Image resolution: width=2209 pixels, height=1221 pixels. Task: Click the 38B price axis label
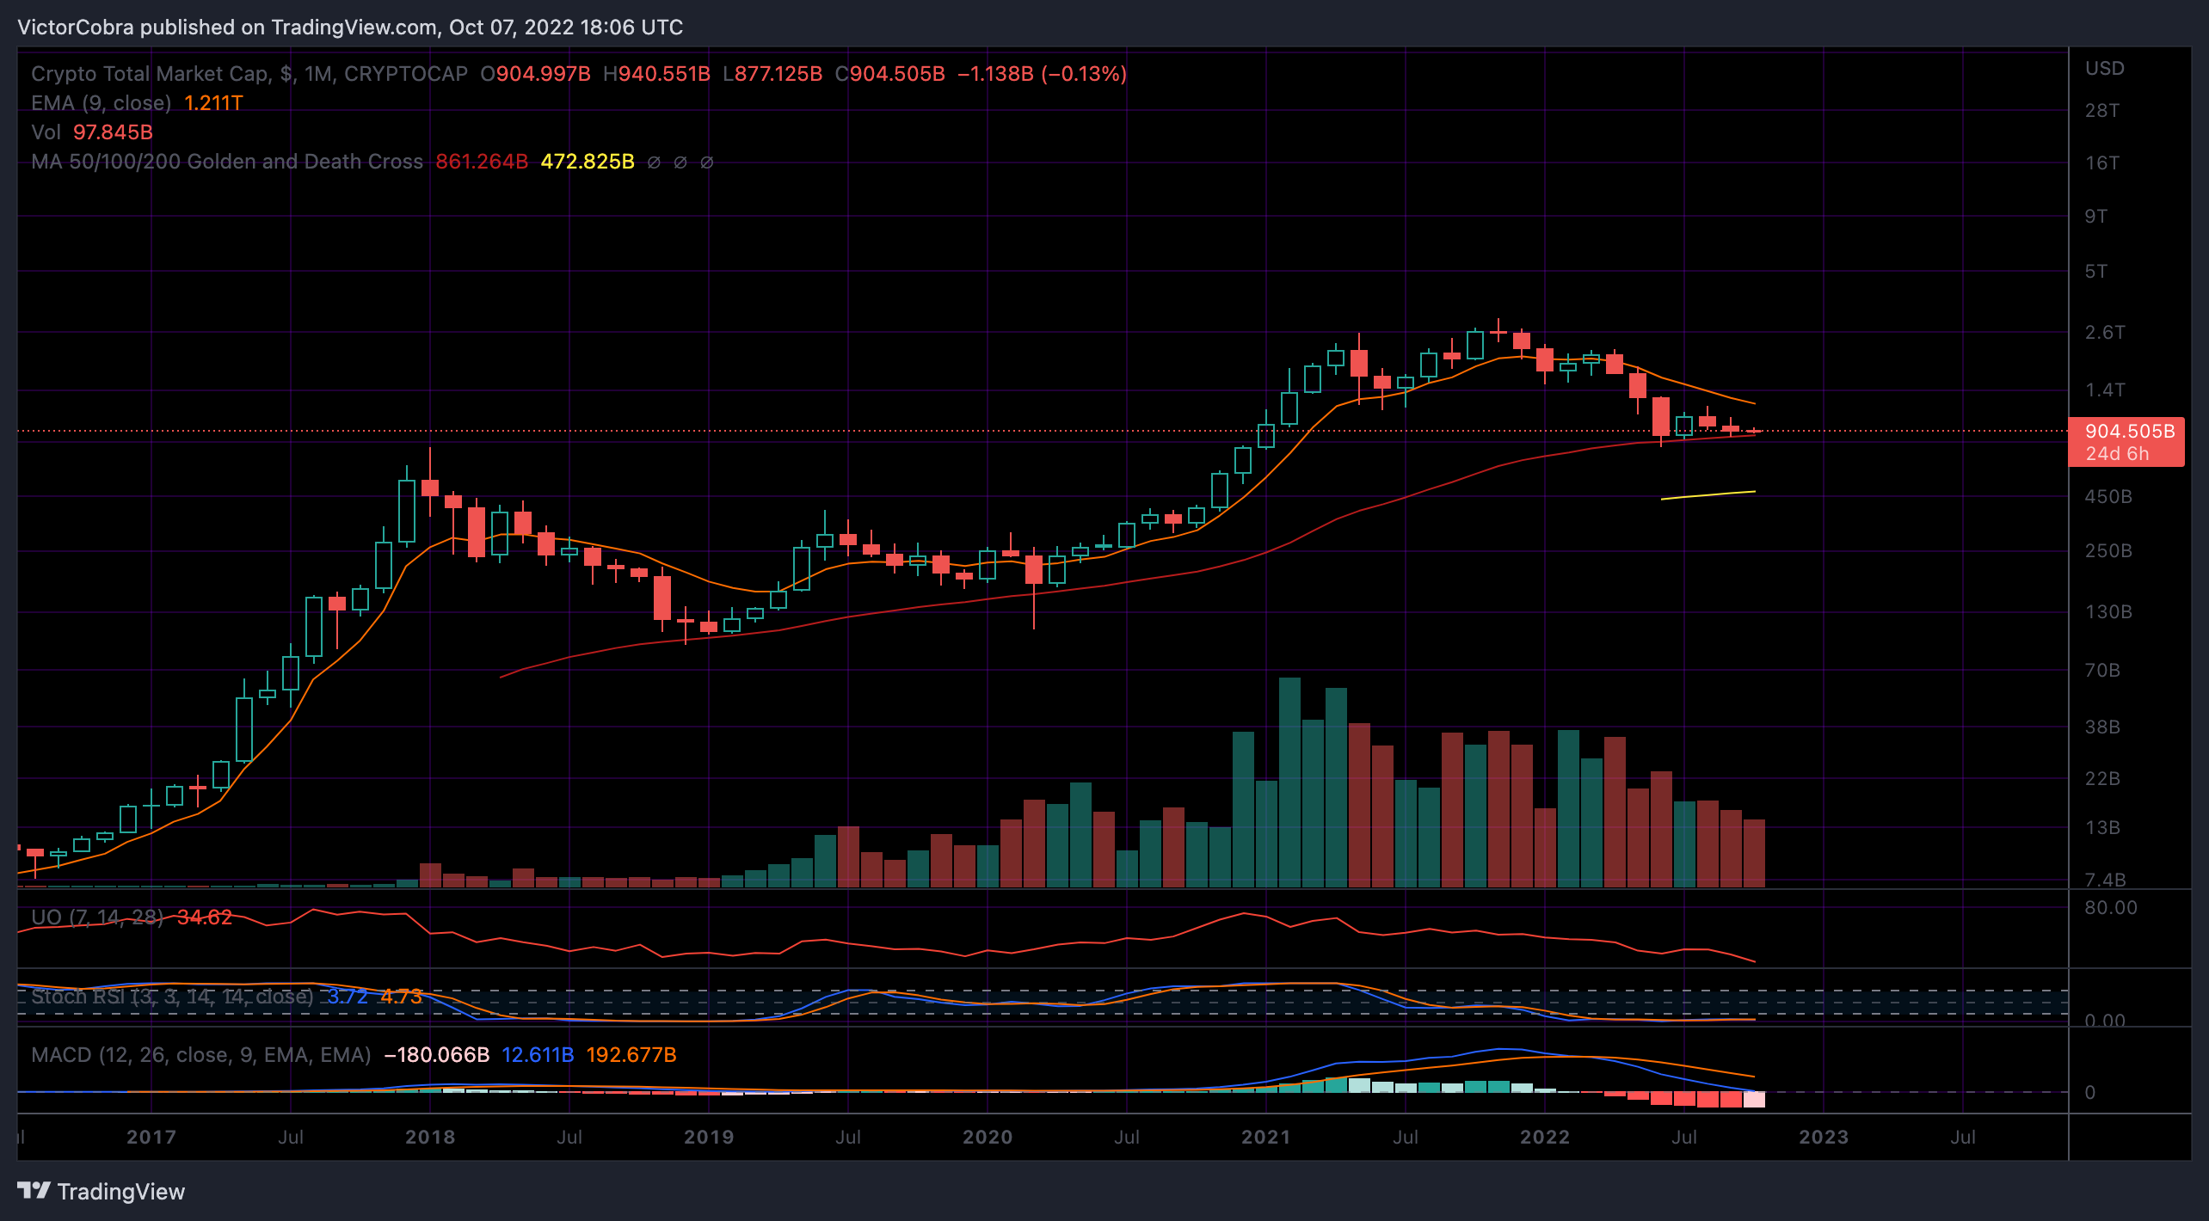click(x=2101, y=727)
